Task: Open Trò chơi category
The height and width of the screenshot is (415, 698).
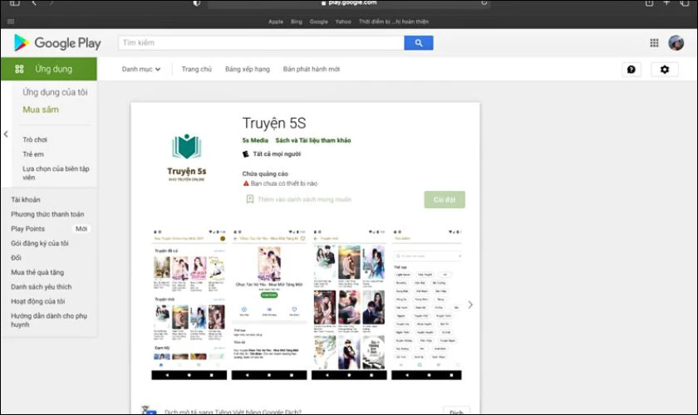Action: pyautogui.click(x=35, y=139)
